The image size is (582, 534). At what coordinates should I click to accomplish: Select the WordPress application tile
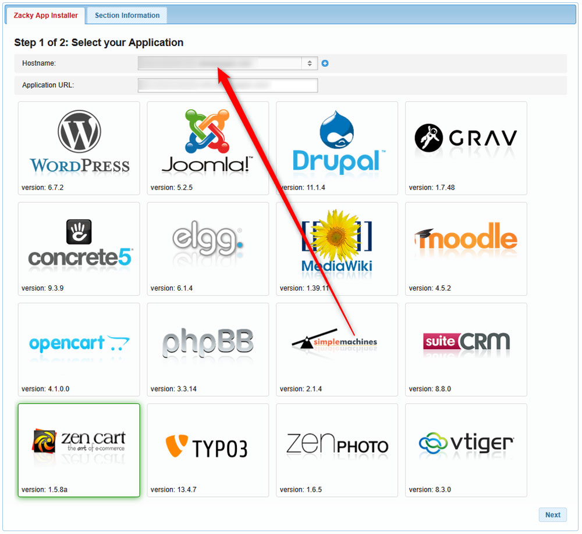tap(79, 145)
